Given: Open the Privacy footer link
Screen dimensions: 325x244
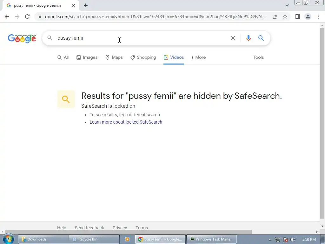Looking at the screenshot, I should [120, 227].
